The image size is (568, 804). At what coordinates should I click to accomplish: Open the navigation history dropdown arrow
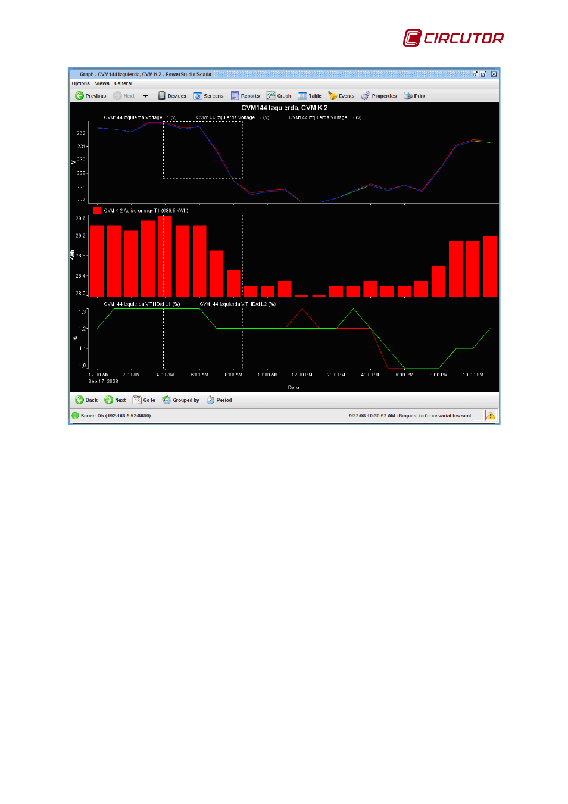pos(145,96)
